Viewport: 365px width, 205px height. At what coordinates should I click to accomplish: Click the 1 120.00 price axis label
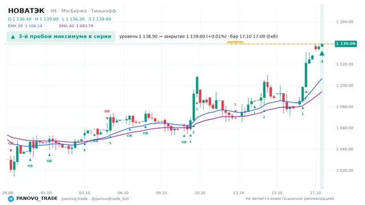[x=344, y=64]
